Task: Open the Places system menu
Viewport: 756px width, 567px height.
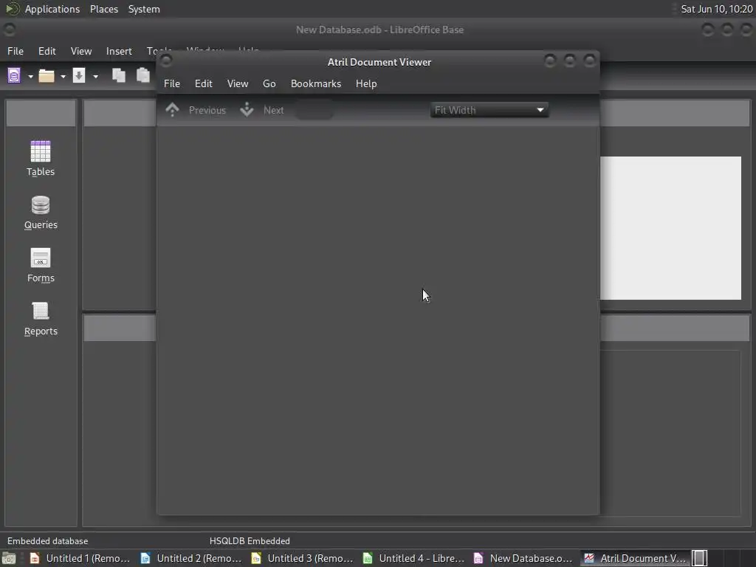Action: (104, 9)
